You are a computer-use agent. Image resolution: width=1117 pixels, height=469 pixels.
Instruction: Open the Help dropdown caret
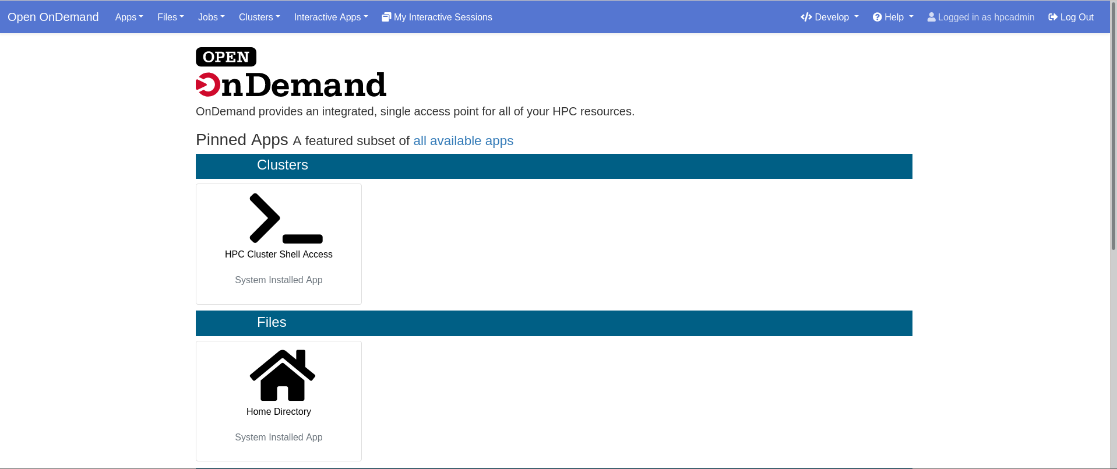click(x=911, y=16)
